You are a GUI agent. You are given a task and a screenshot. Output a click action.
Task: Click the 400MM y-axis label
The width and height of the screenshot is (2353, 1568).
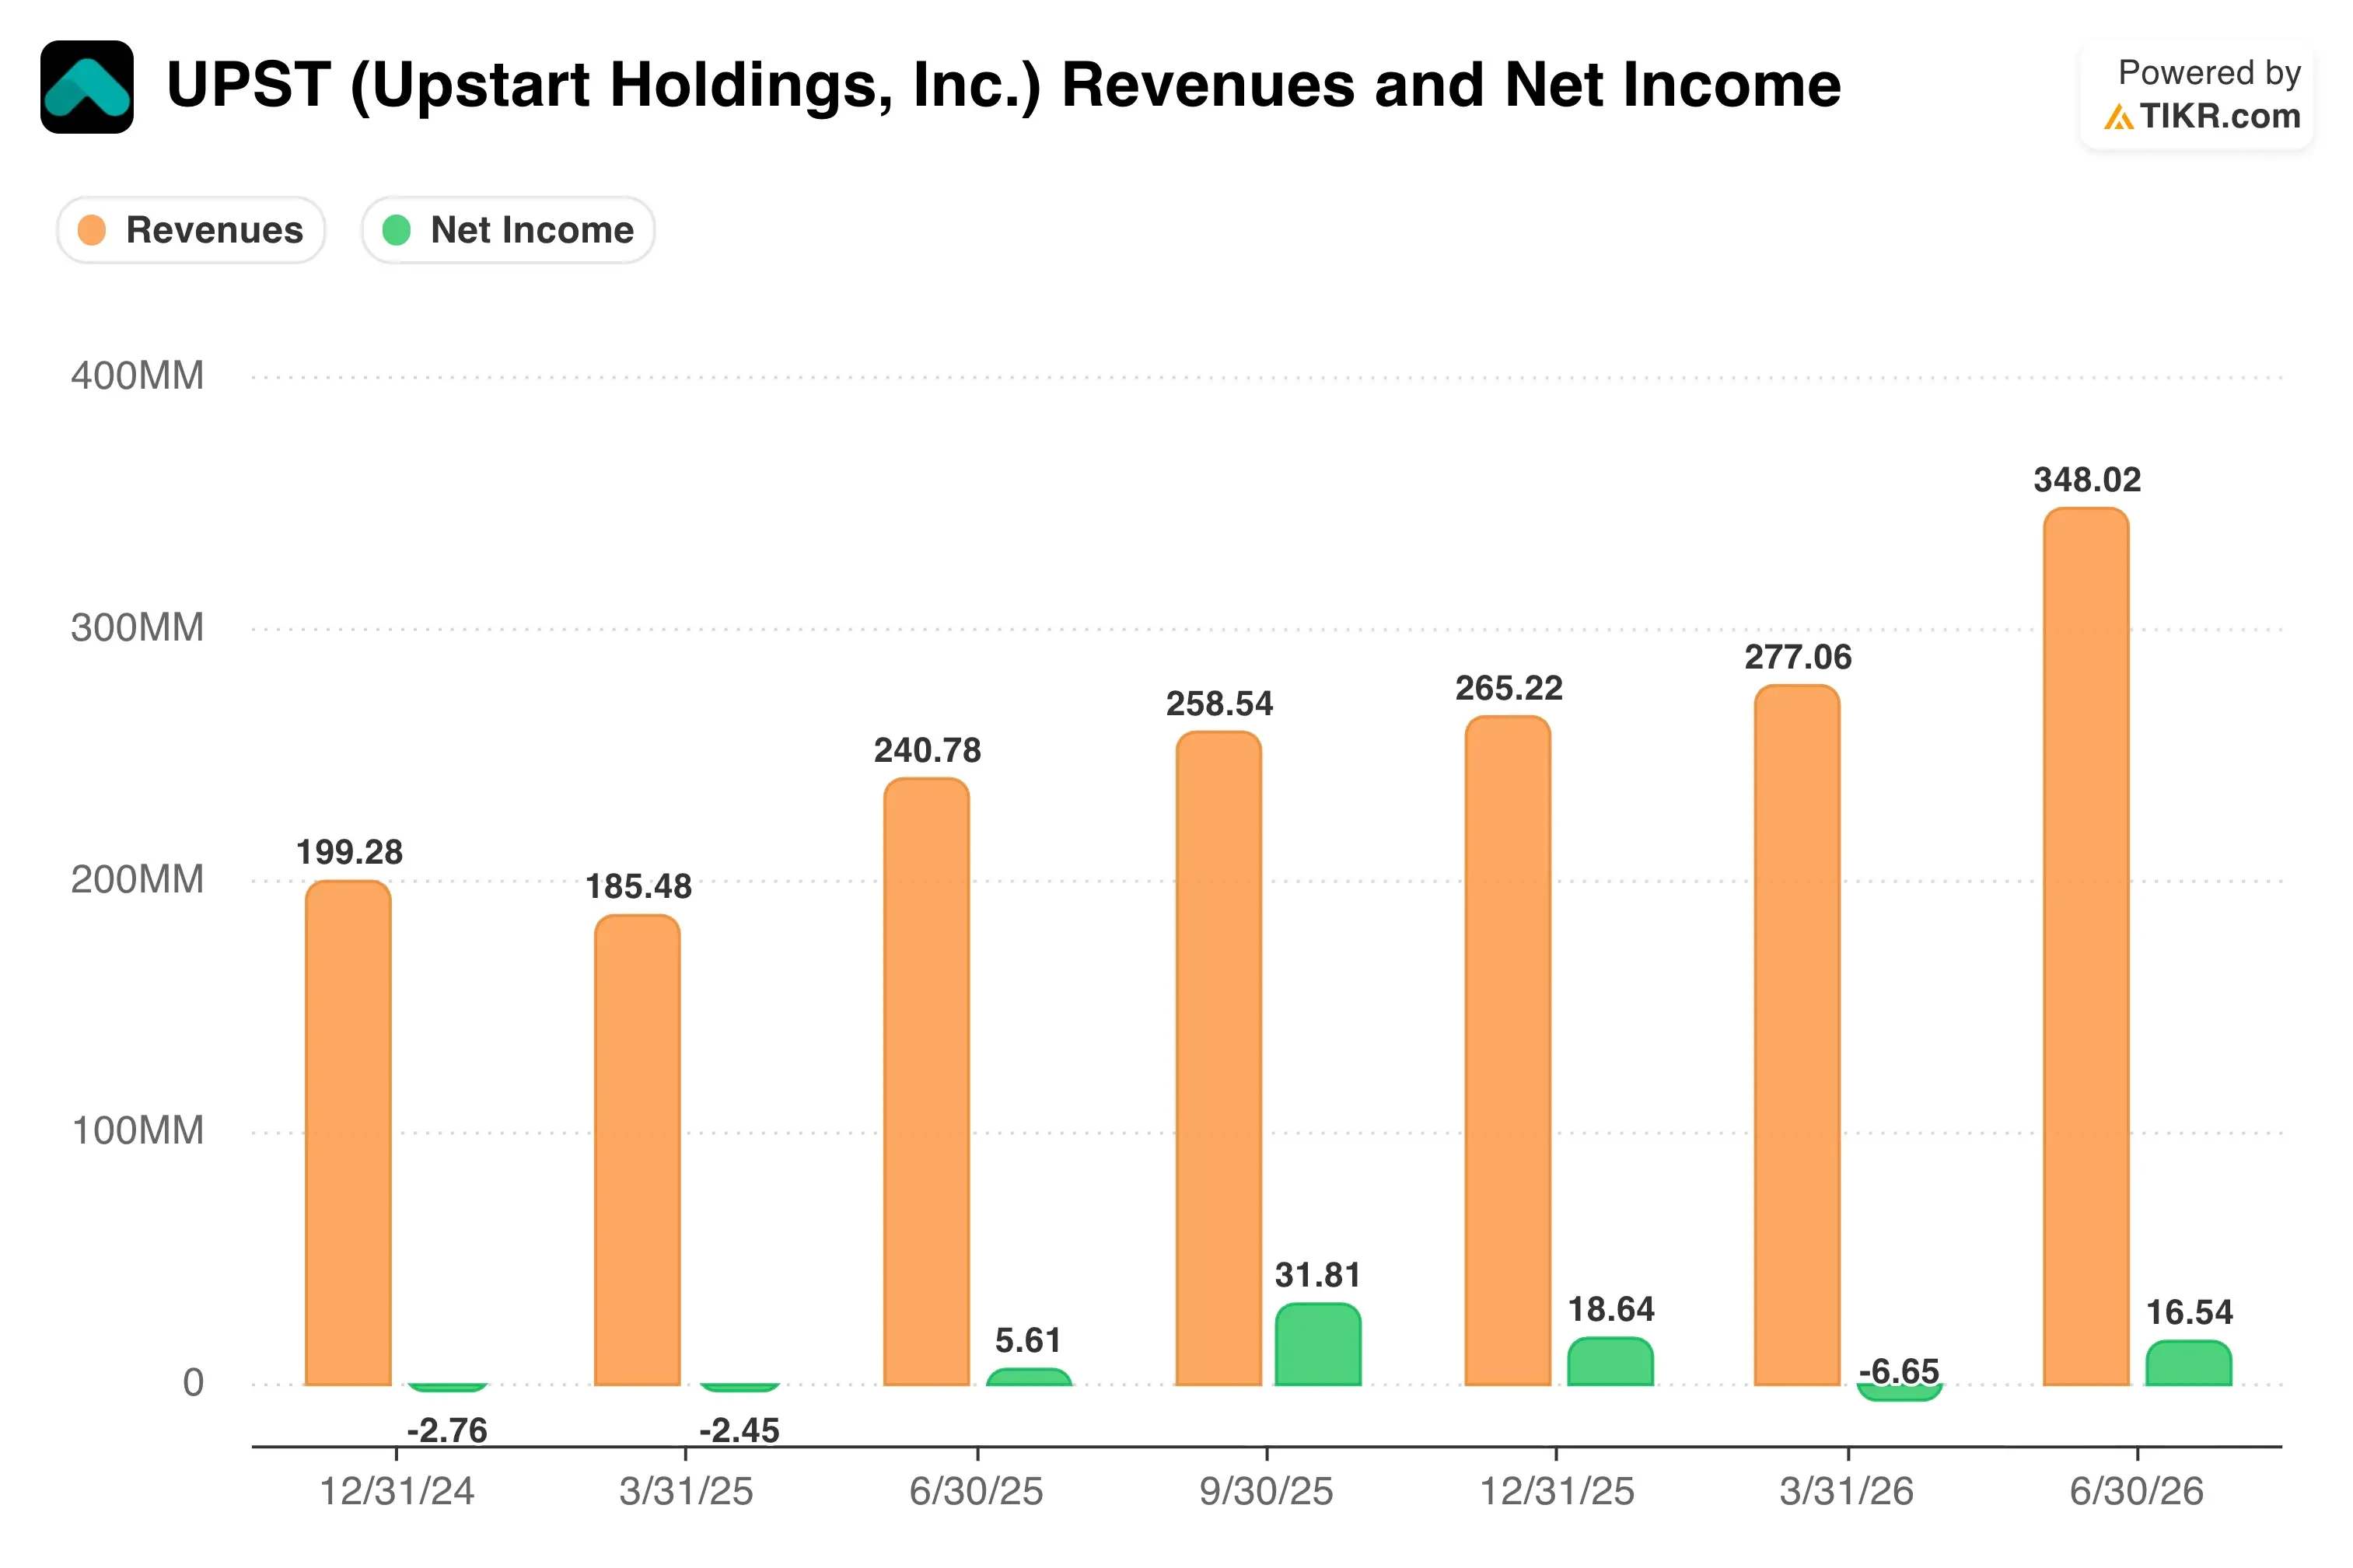137,376
